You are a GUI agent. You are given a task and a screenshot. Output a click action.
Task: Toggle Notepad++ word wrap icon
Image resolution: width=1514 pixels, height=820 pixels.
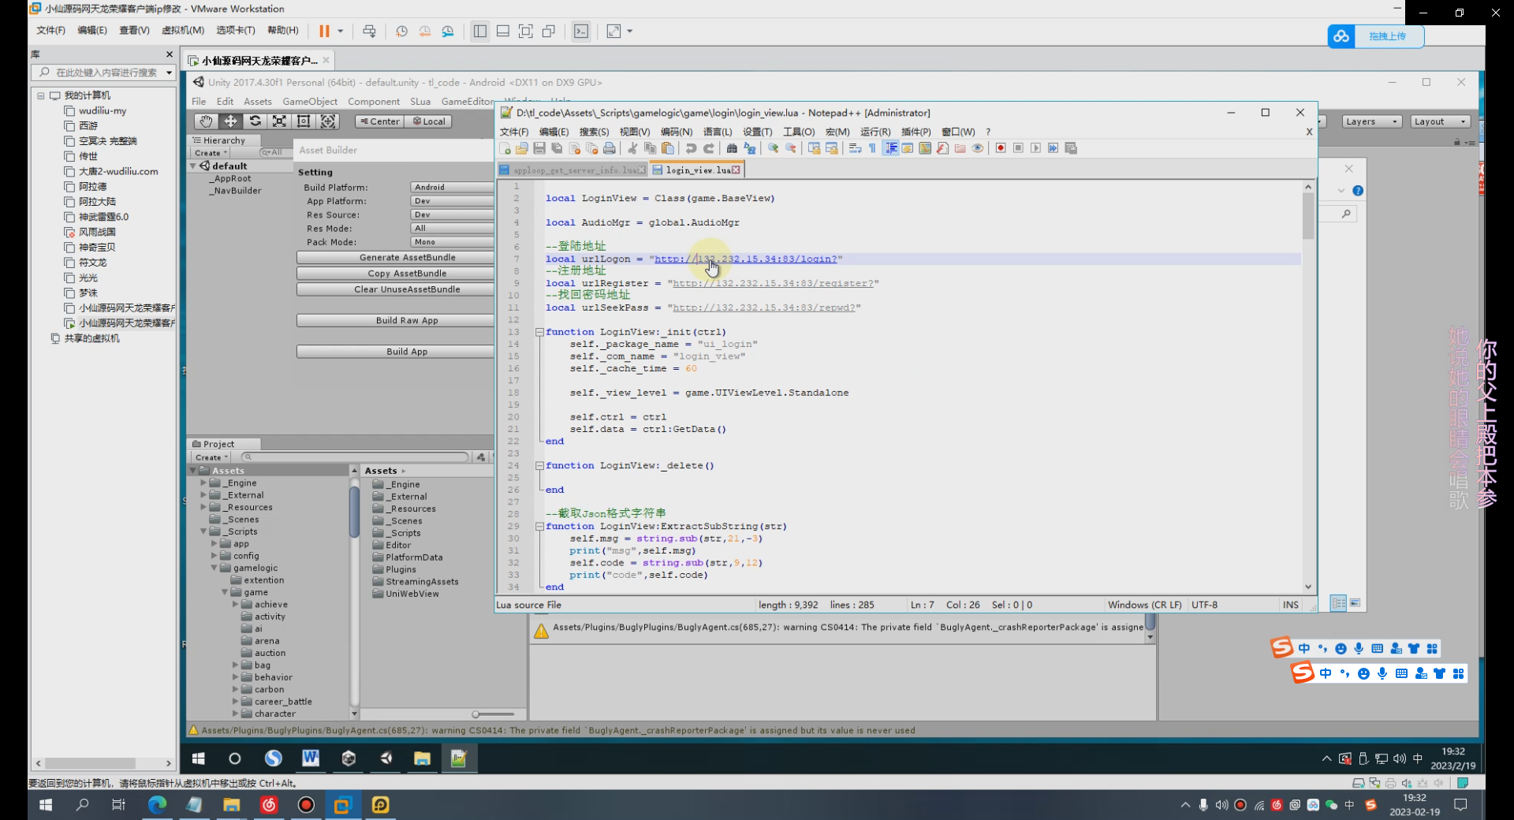(855, 148)
